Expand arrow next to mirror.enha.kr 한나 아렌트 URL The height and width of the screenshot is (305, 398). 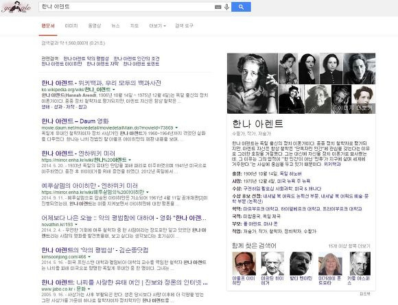coord(130,160)
